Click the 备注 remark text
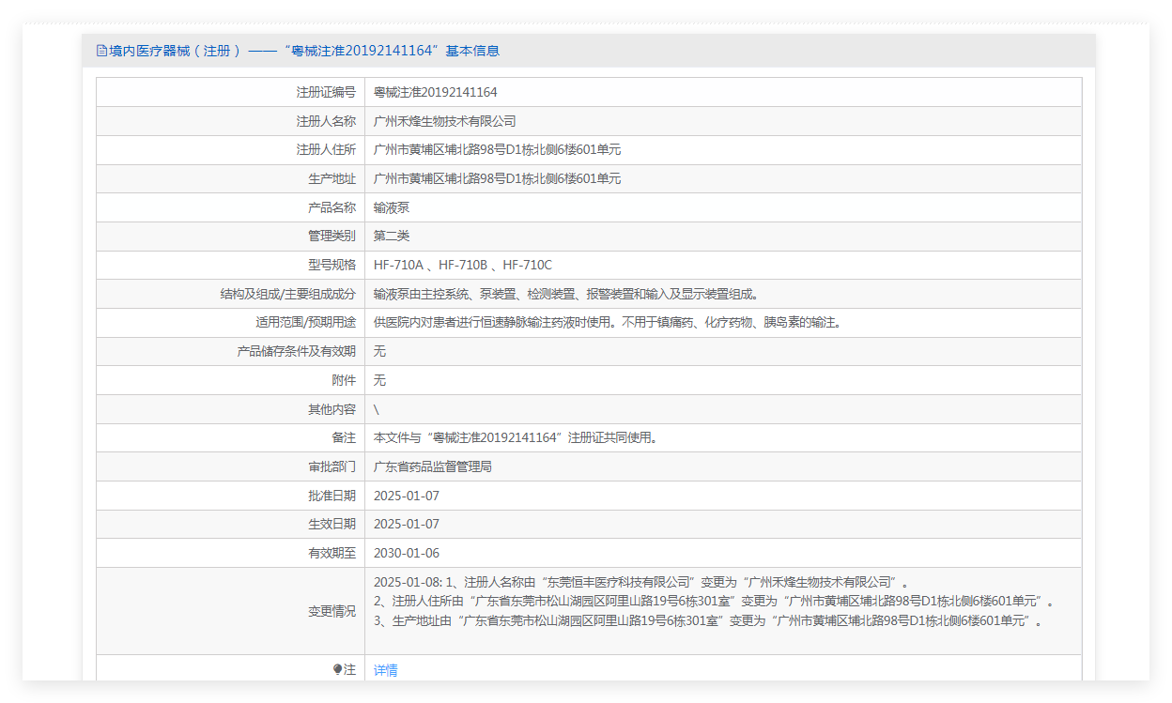The image size is (1172, 703). (516, 437)
